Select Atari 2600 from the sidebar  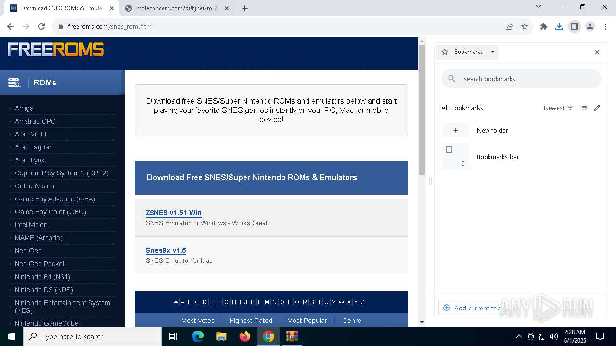(x=30, y=134)
